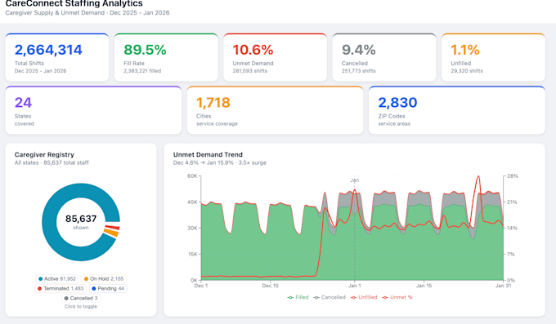Click the 89.5% Fill Rate card

pyautogui.click(x=166, y=57)
